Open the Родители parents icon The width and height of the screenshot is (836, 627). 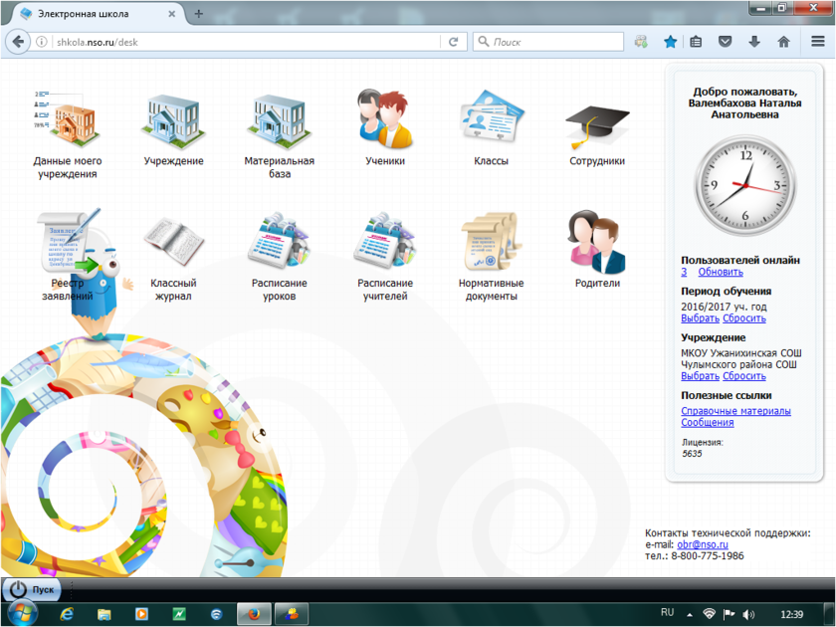coord(597,243)
